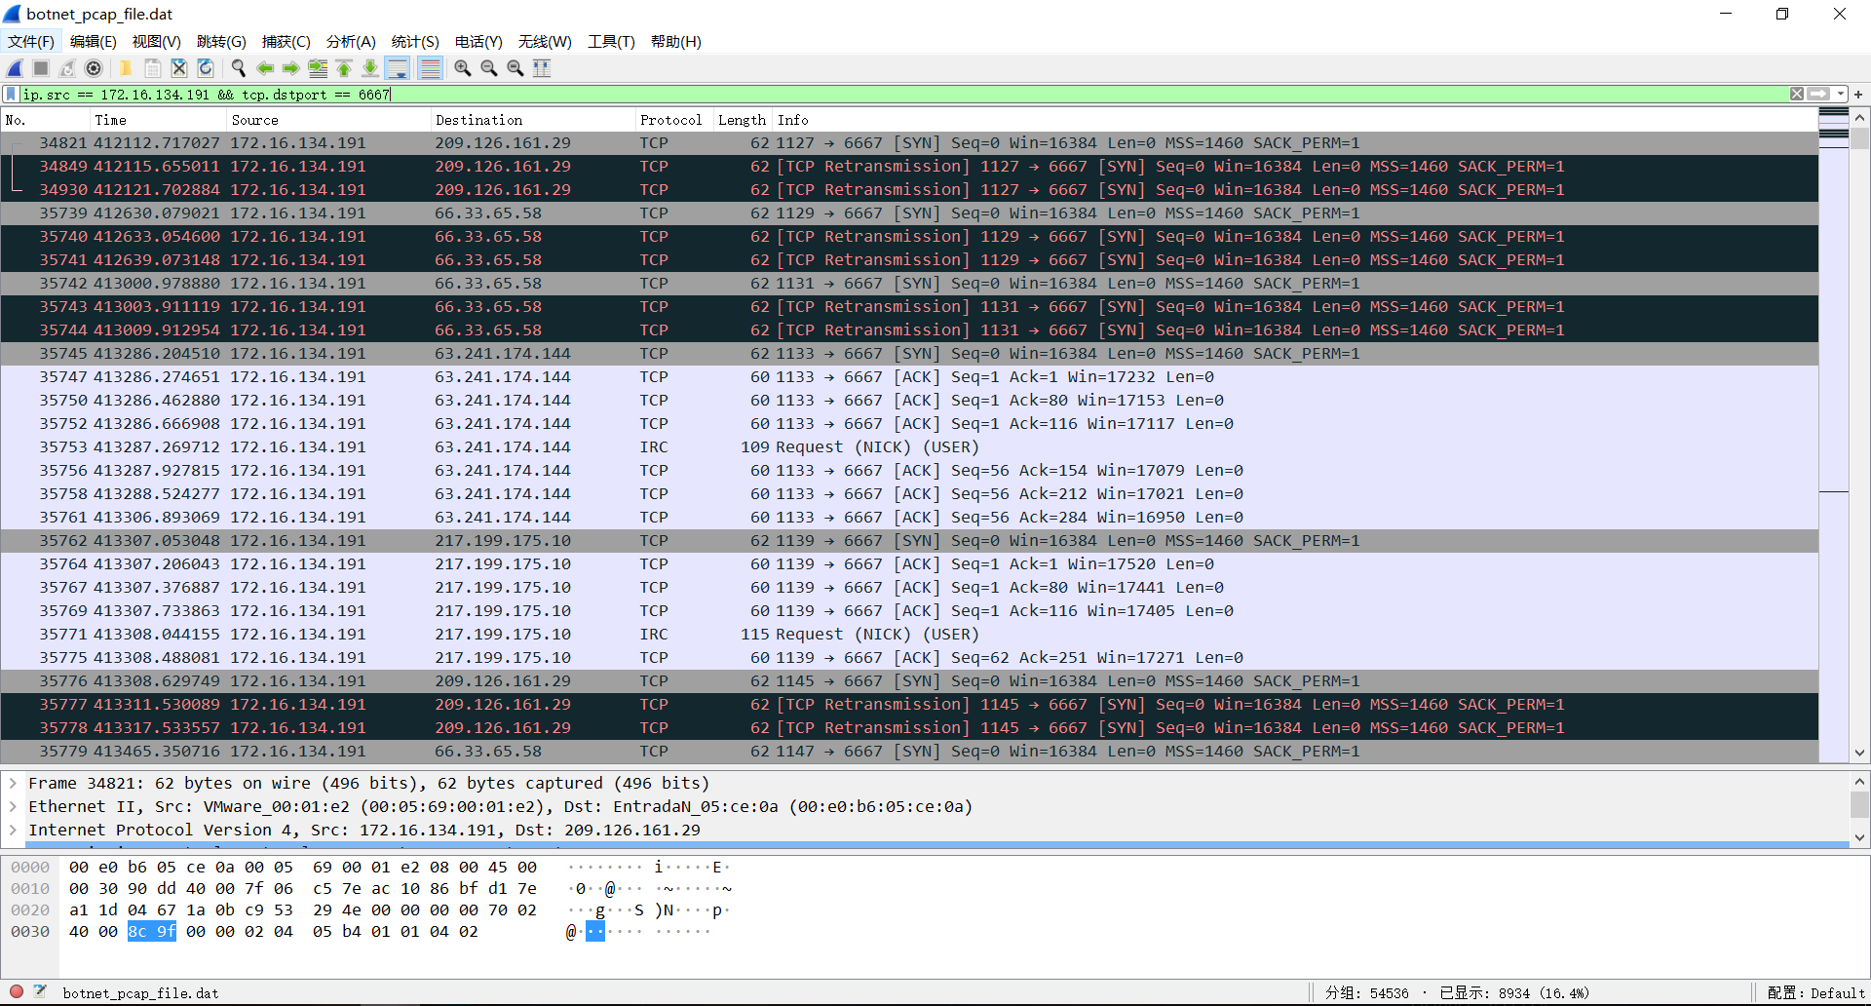Toggle auto-scroll during live capture
Viewport: 1871px width, 1006px height.
[398, 68]
